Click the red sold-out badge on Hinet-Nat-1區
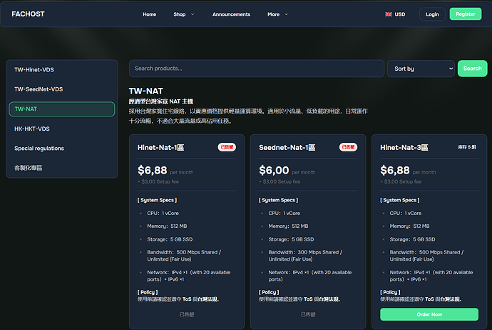 [227, 147]
